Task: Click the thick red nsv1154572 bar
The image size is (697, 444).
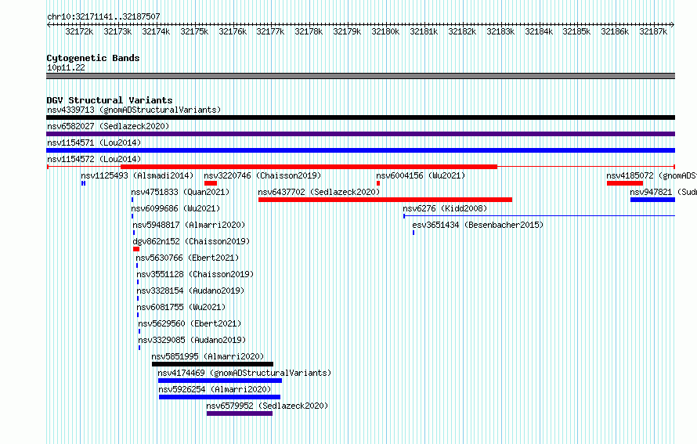Action: tap(309, 167)
